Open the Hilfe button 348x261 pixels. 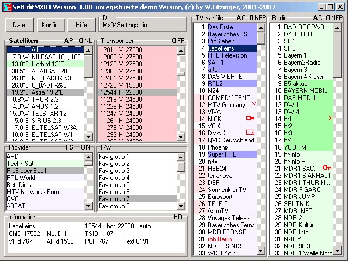(82, 25)
